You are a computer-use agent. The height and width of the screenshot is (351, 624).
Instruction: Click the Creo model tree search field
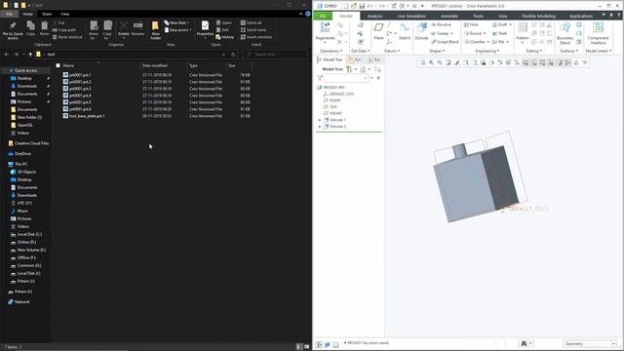(x=346, y=78)
